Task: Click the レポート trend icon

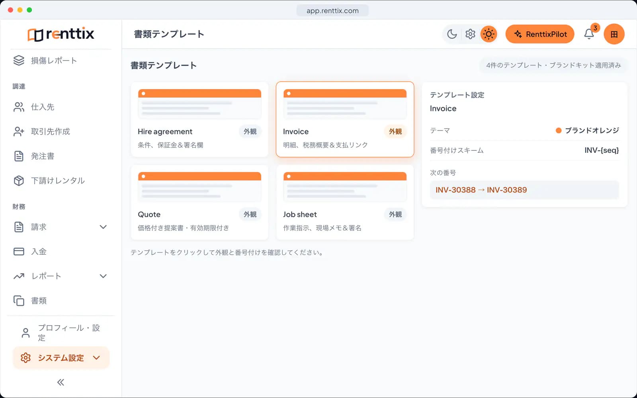Action: pyautogui.click(x=19, y=276)
